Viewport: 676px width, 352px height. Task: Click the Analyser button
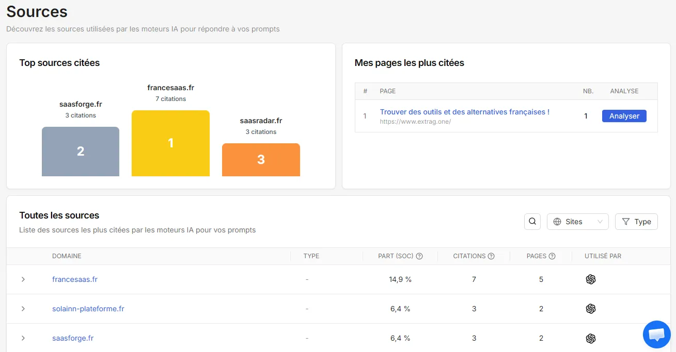tap(624, 116)
